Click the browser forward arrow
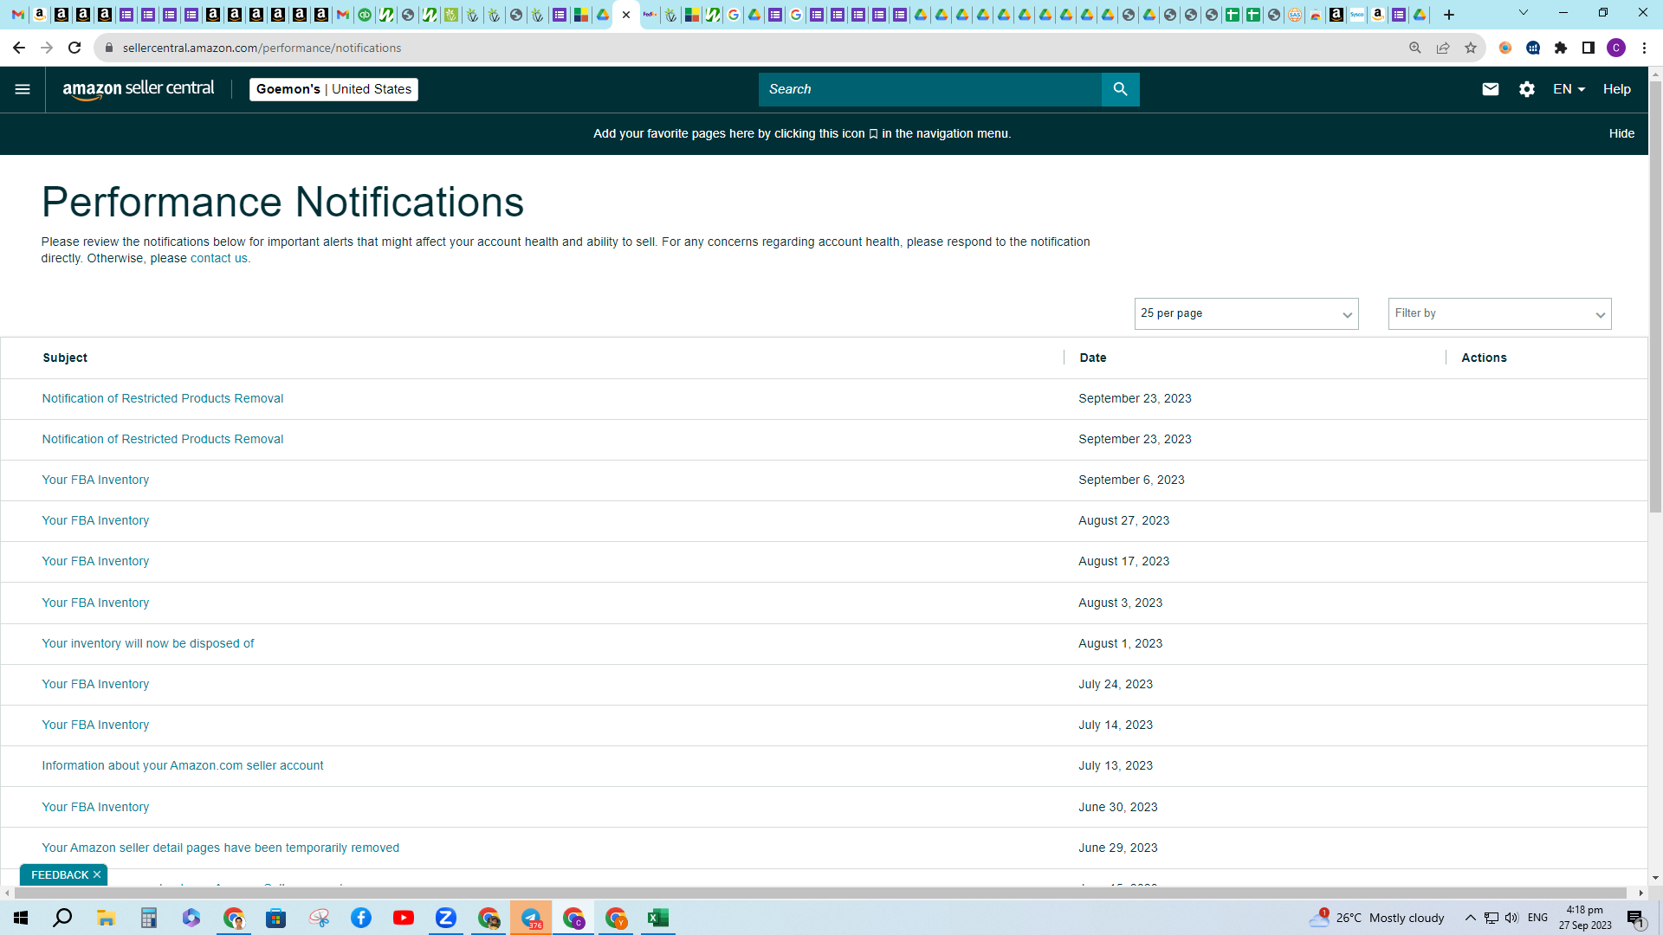This screenshot has width=1663, height=935. 47,48
